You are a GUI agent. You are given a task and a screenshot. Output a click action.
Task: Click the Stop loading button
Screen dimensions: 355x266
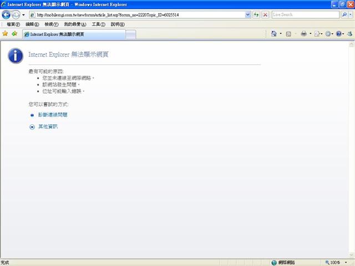point(265,14)
